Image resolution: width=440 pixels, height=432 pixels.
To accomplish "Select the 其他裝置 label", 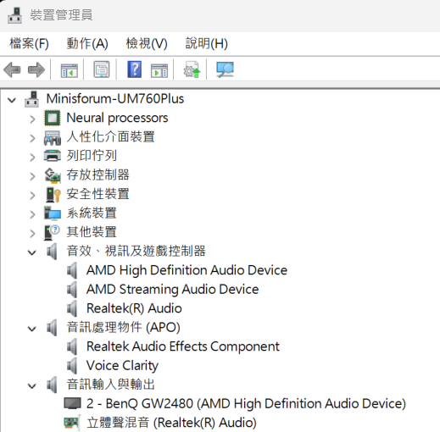I will coord(92,232).
